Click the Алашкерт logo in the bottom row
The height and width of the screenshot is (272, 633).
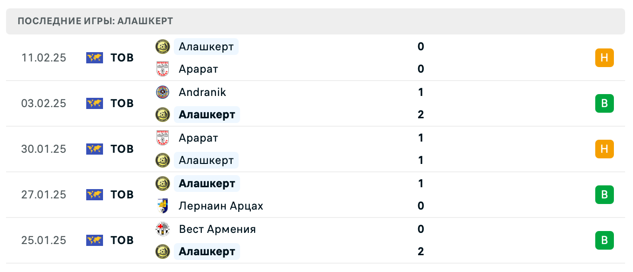pyautogui.click(x=163, y=252)
